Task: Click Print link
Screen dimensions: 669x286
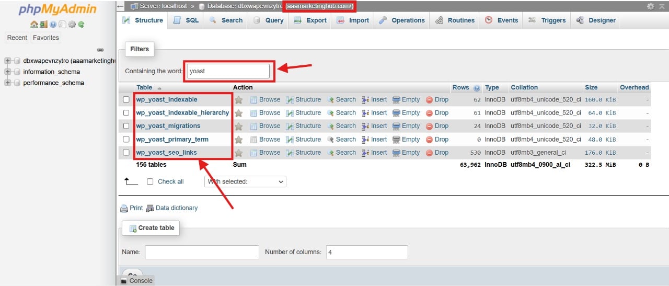Action: coord(131,208)
